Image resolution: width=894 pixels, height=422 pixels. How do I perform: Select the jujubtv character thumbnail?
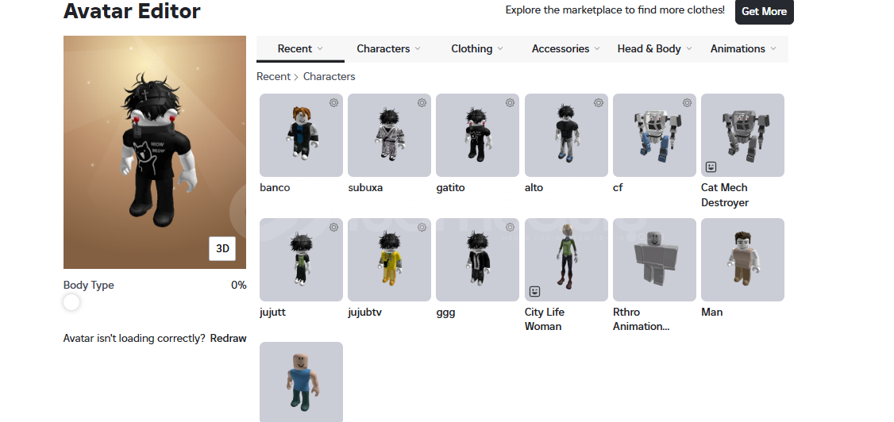[x=389, y=259]
